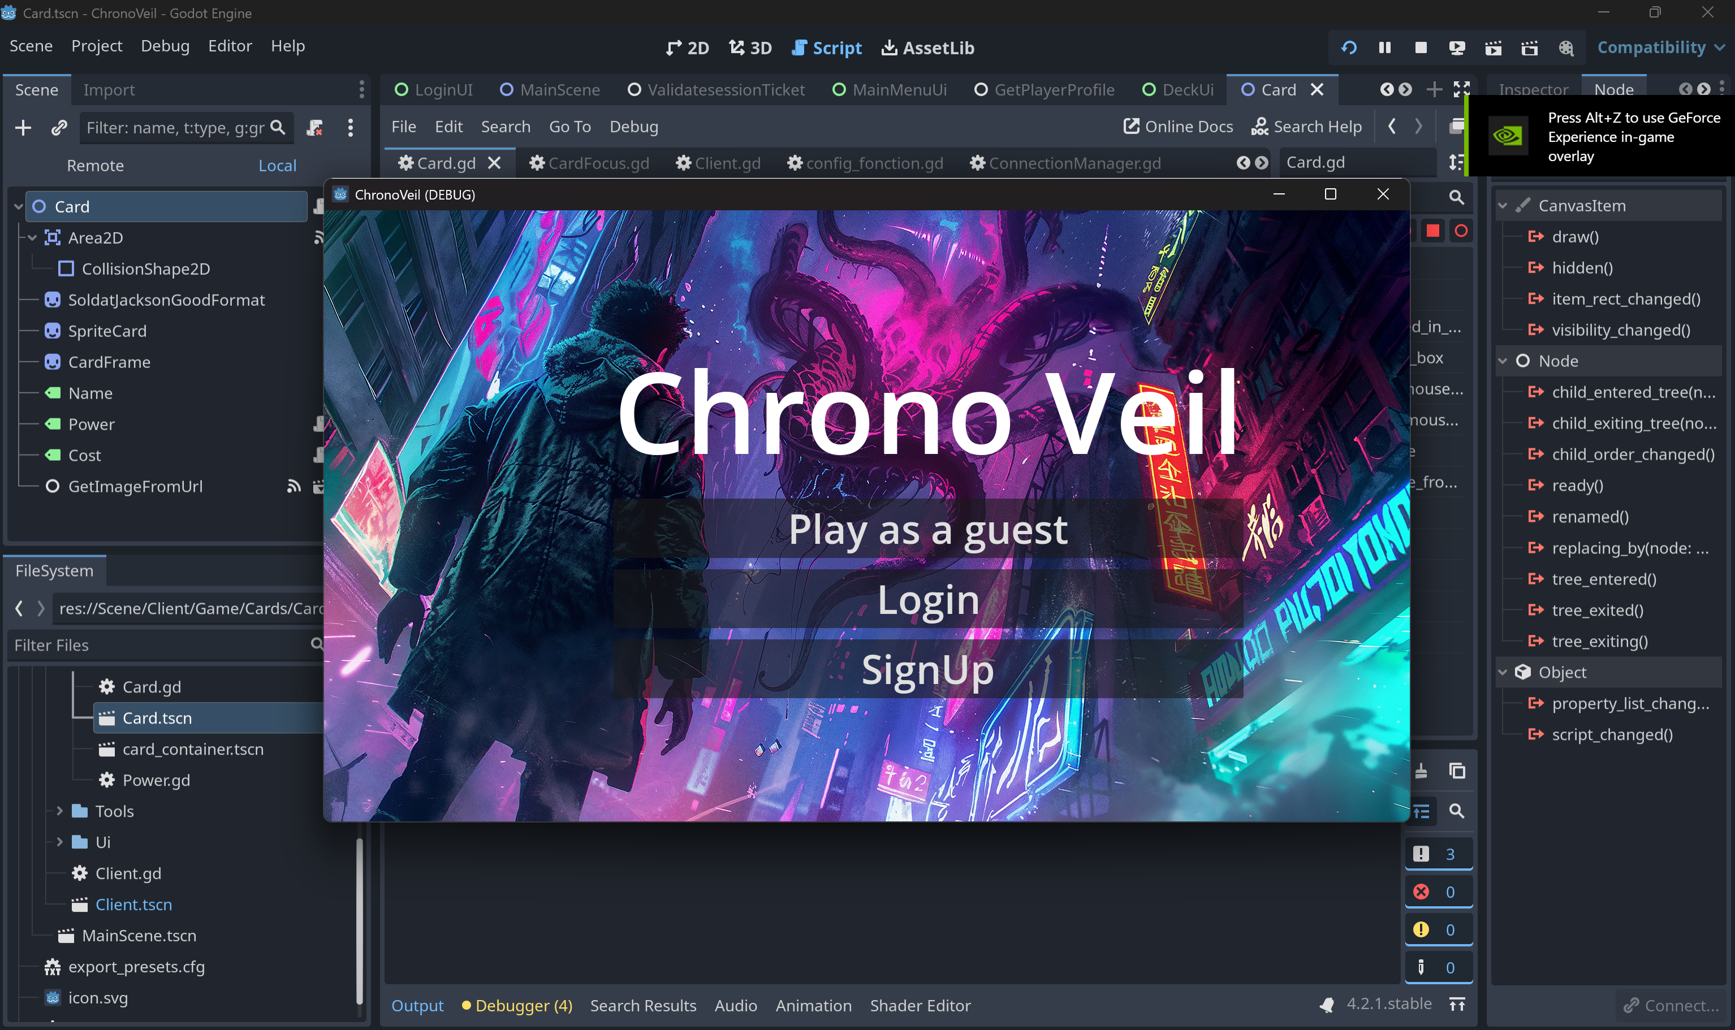Open the Card.gd methods dropdown

pyautogui.click(x=1357, y=163)
